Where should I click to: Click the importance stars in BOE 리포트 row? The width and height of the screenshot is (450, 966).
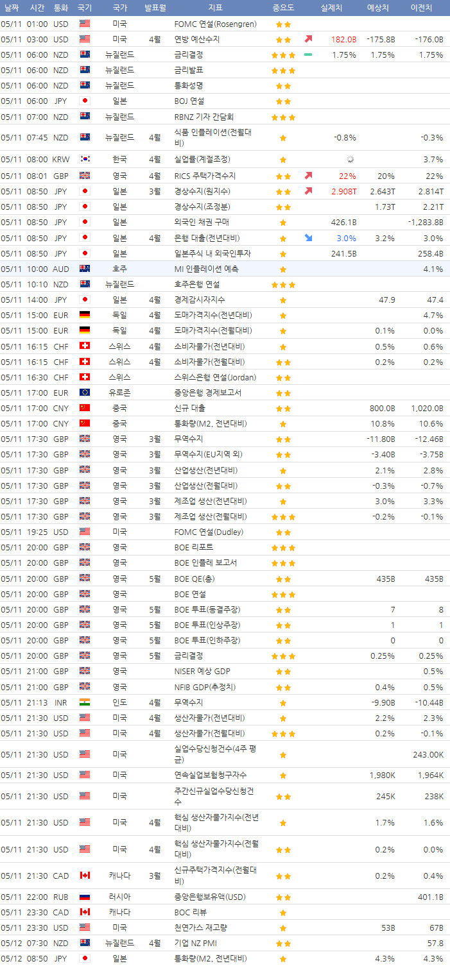coord(283,548)
